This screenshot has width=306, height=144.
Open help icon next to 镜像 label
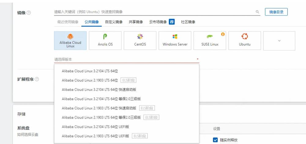point(29,13)
